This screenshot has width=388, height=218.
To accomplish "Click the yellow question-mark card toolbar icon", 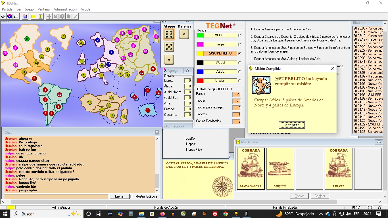I will (41, 16).
